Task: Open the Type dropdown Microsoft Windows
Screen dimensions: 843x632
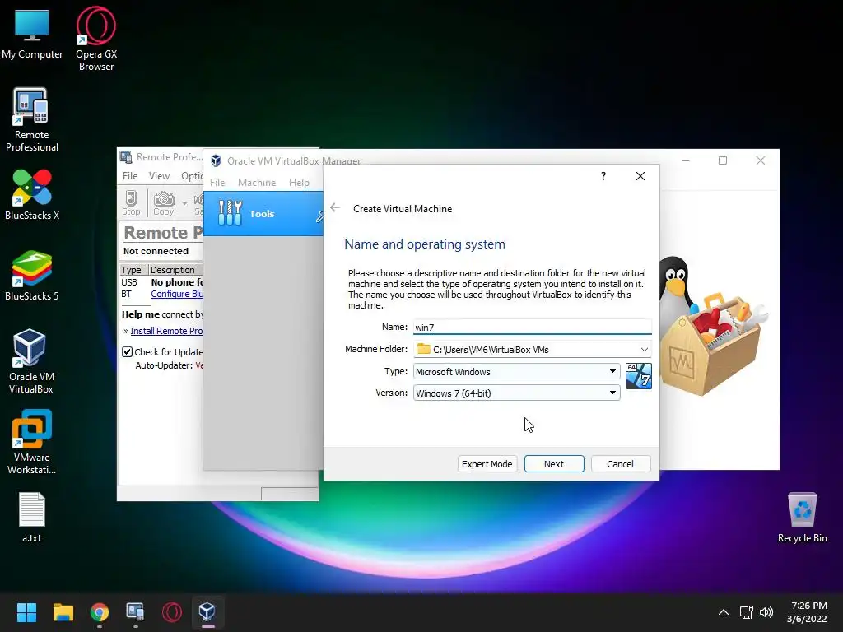Action: click(517, 371)
